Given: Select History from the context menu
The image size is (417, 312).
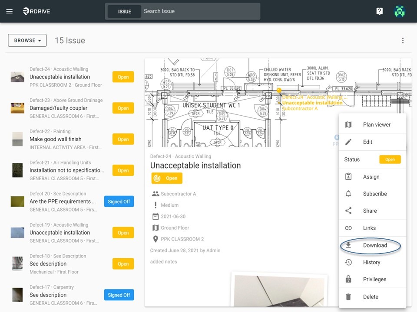Looking at the screenshot, I should point(373,263).
